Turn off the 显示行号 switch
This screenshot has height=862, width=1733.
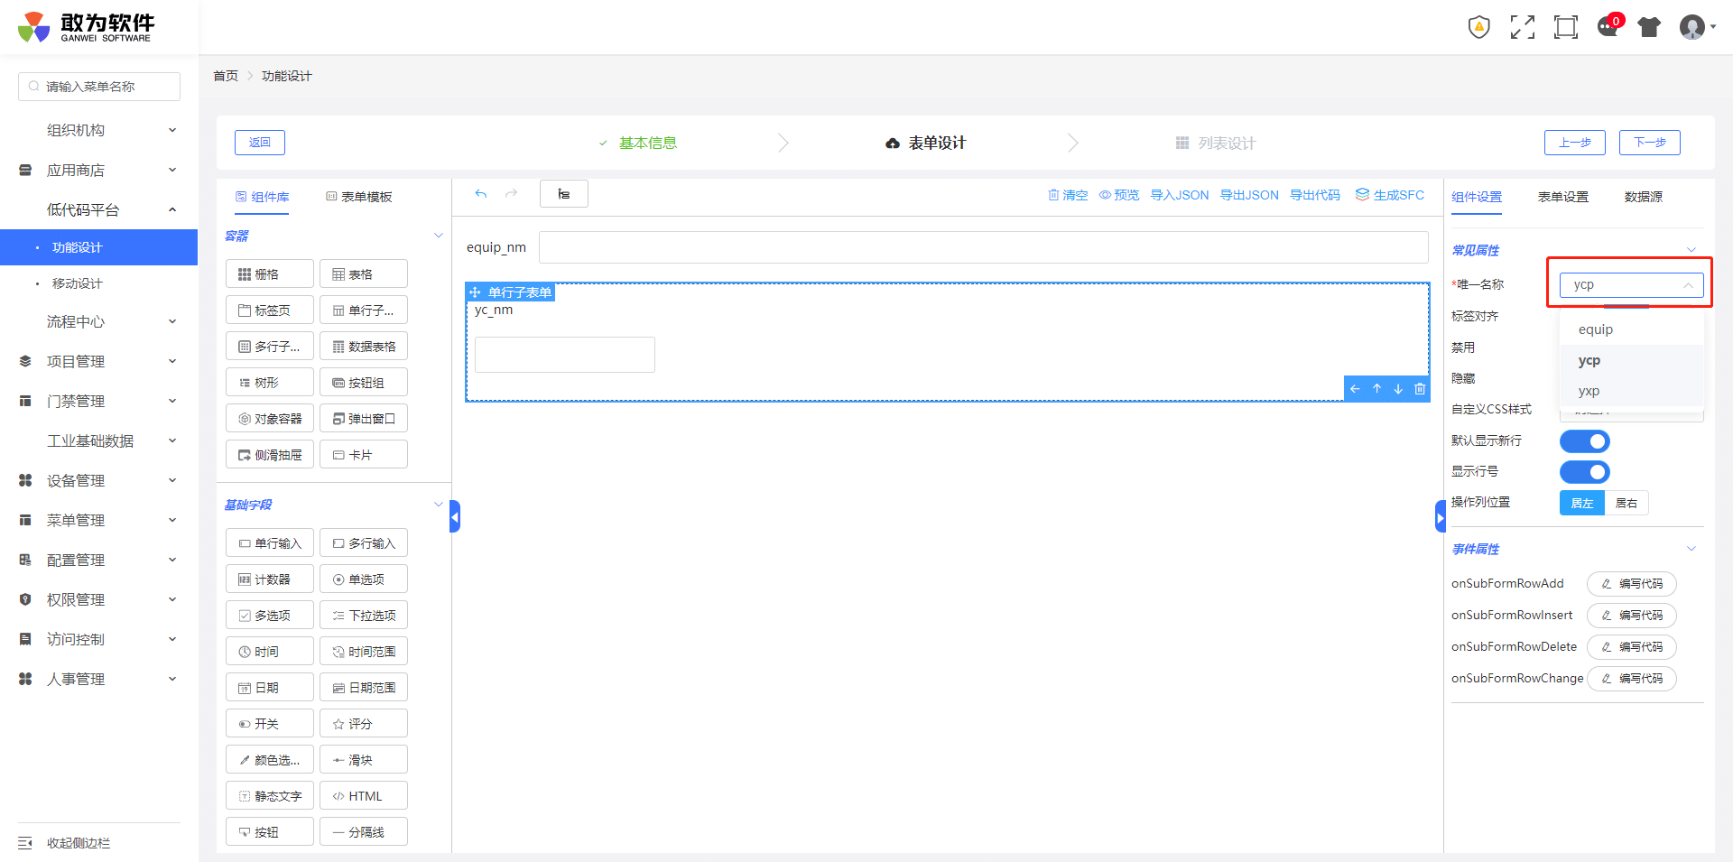(1584, 472)
